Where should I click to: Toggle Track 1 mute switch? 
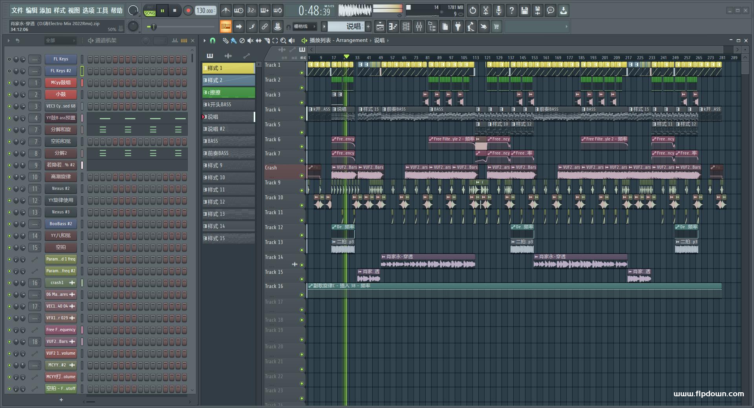302,73
